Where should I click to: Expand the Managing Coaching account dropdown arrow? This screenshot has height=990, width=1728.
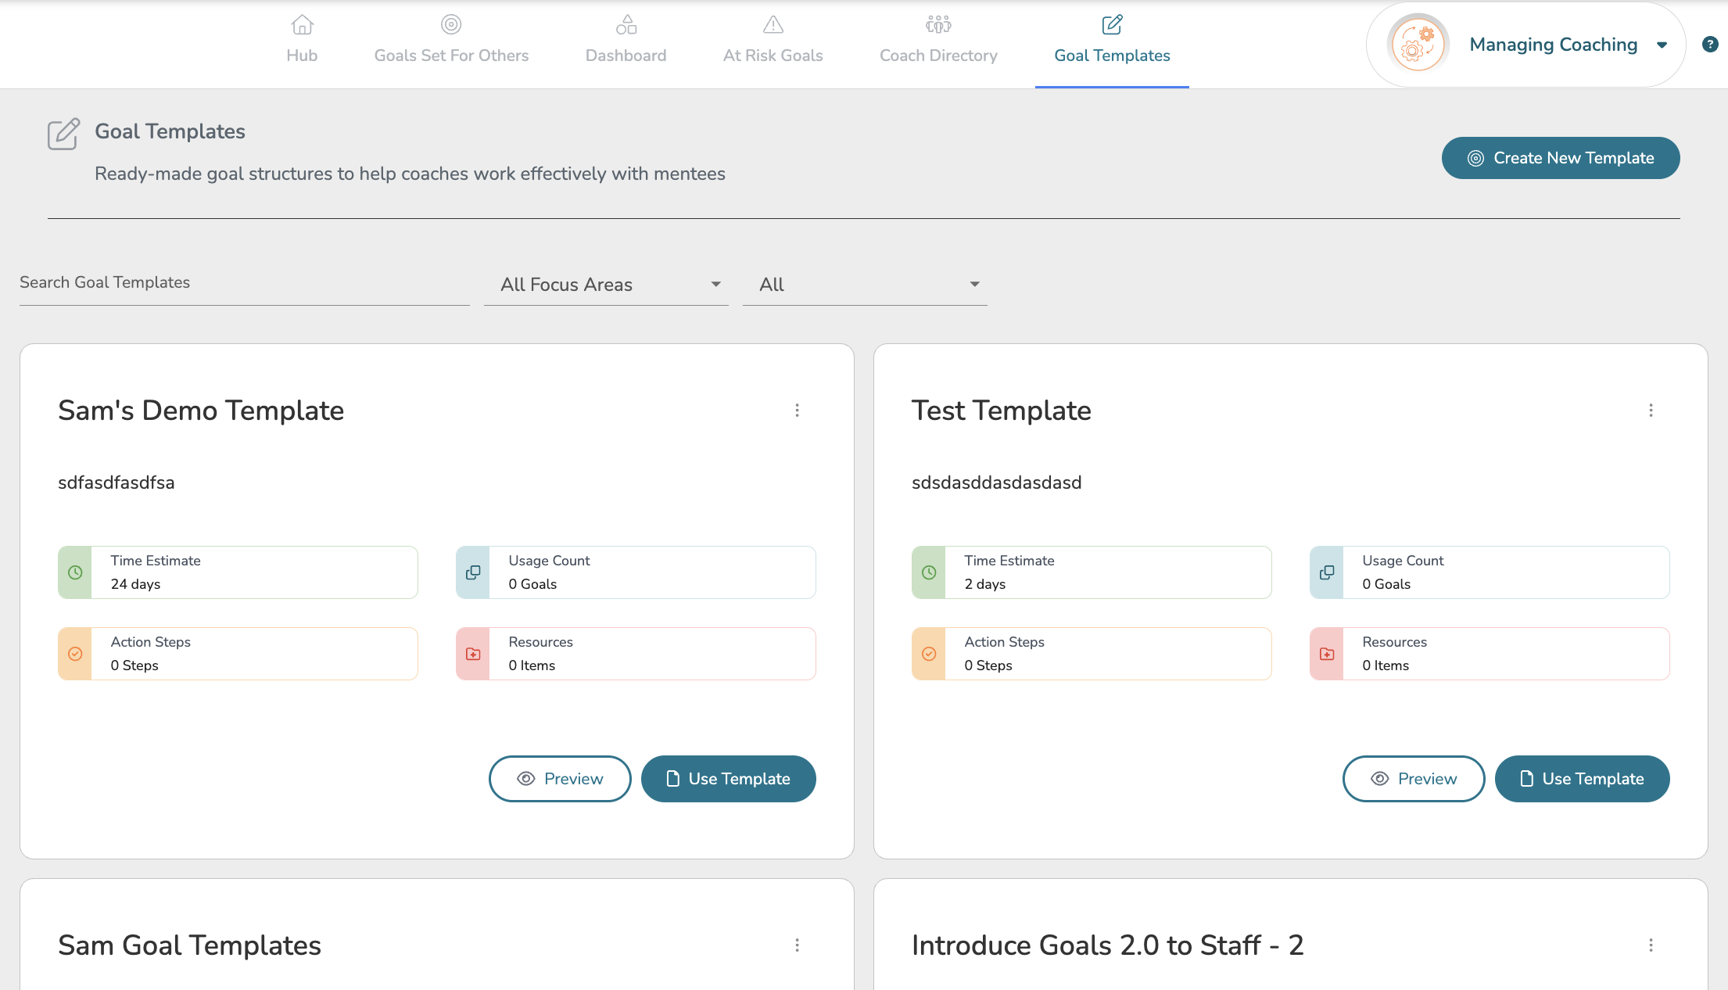tap(1662, 45)
